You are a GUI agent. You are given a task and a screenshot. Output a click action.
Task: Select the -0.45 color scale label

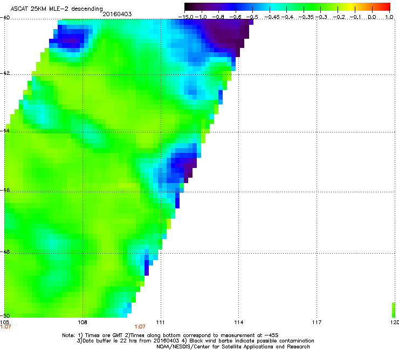coord(272,17)
